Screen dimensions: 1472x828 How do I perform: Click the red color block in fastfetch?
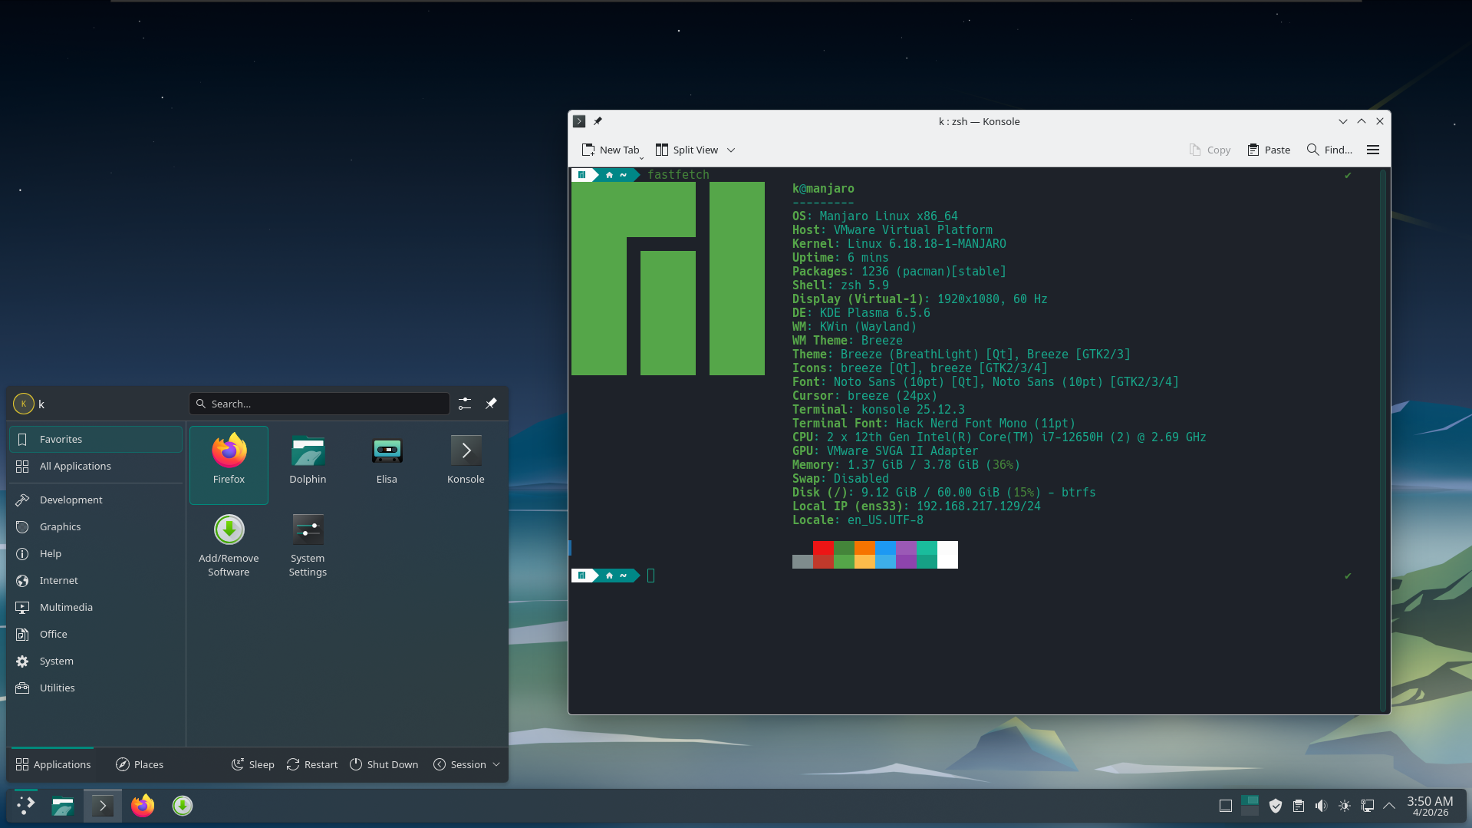pos(823,548)
